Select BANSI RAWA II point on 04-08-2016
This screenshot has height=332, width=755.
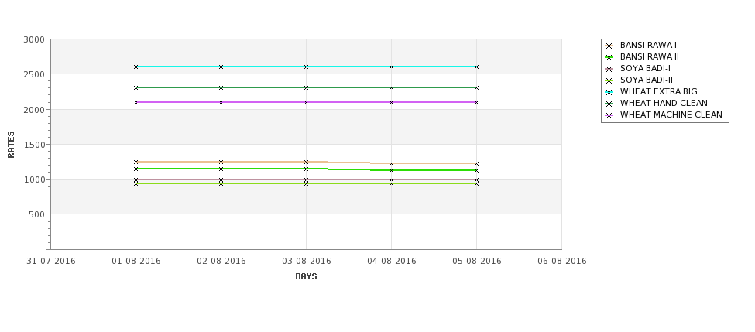point(392,170)
